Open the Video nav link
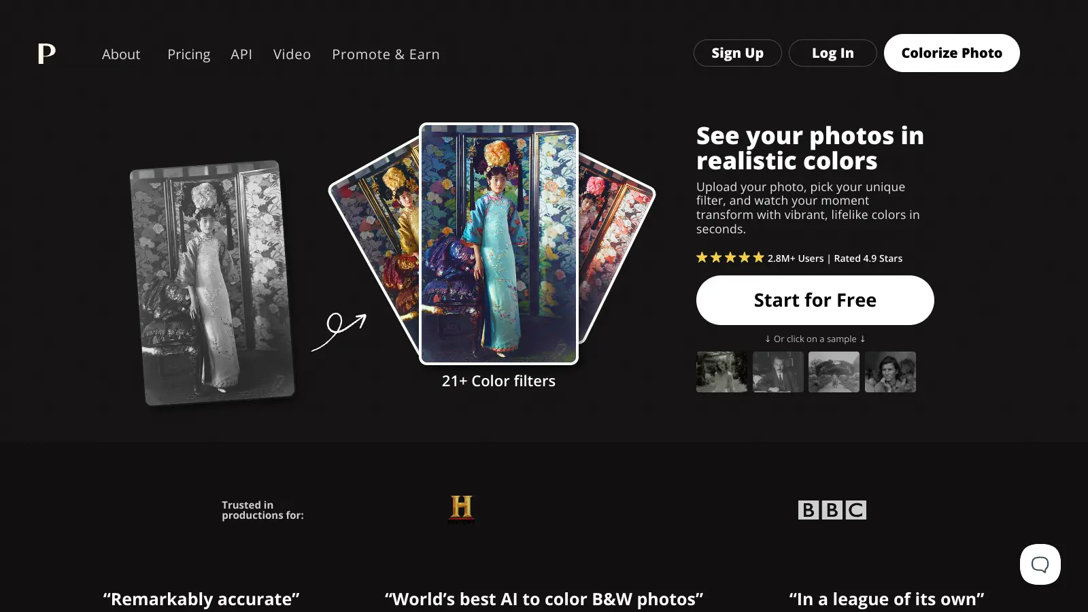This screenshot has width=1088, height=612. (x=292, y=54)
